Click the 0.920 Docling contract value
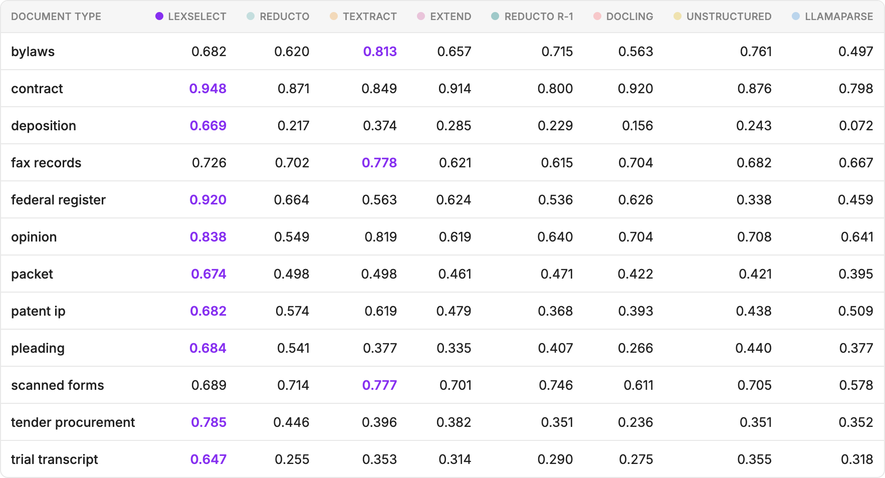The image size is (885, 478). coord(635,89)
